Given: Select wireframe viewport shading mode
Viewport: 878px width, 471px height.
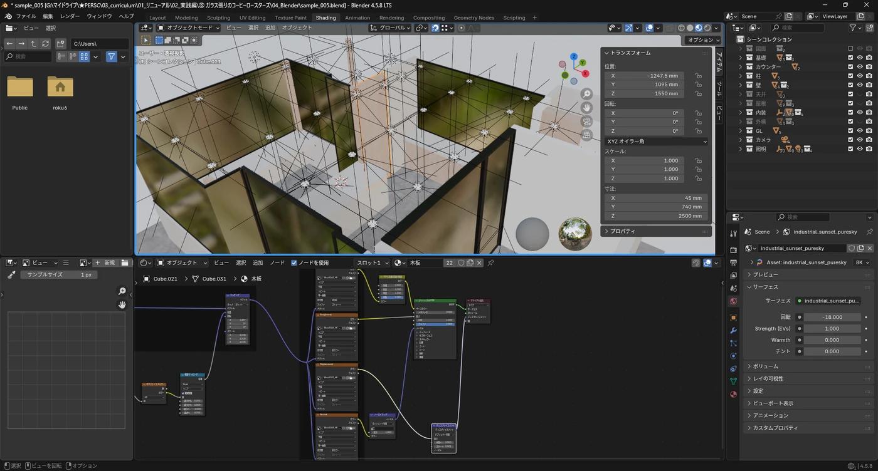Looking at the screenshot, I should pyautogui.click(x=682, y=28).
